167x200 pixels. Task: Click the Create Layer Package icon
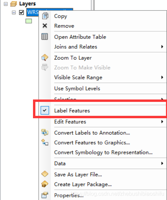(45, 184)
